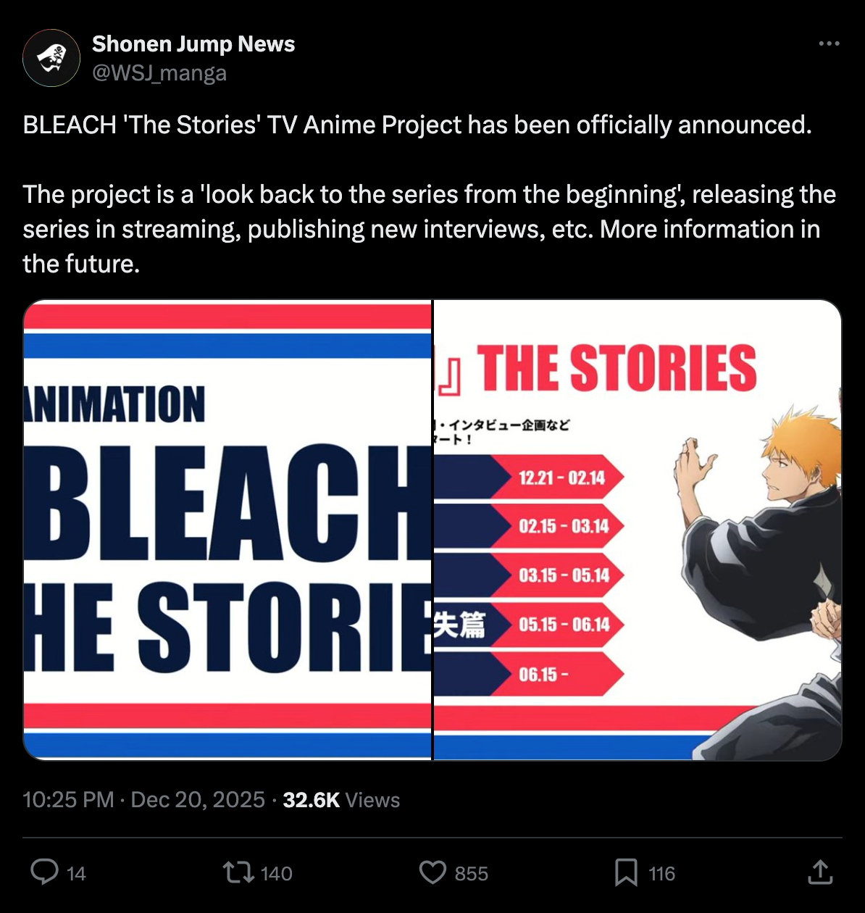
Task: Open the Shonen Jump News profile avatar
Action: (51, 58)
